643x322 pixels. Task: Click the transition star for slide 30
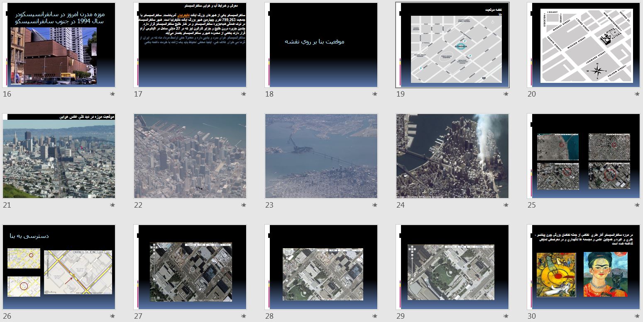637,316
